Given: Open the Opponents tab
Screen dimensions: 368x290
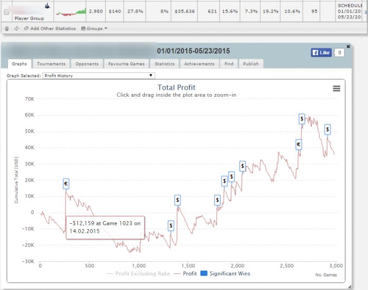Looking at the screenshot, I should pos(87,64).
